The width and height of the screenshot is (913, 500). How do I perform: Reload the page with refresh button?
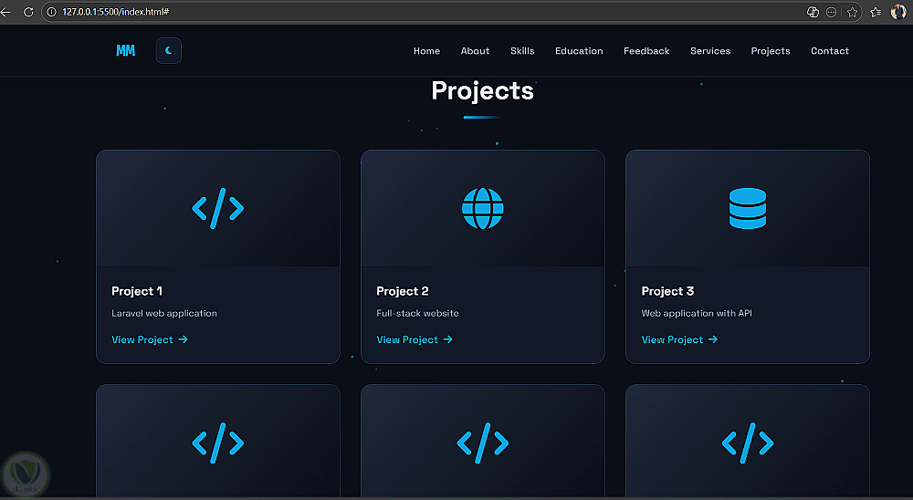pos(28,12)
